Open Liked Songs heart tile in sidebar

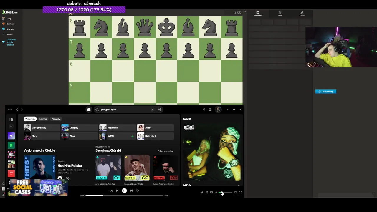pyautogui.click(x=11, y=136)
